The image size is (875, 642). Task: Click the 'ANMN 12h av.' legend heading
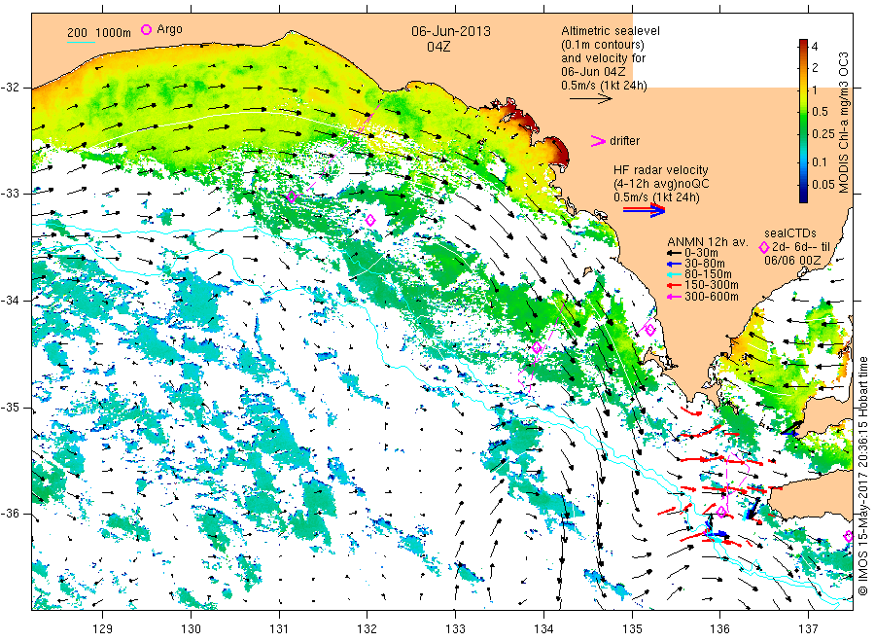tap(708, 242)
